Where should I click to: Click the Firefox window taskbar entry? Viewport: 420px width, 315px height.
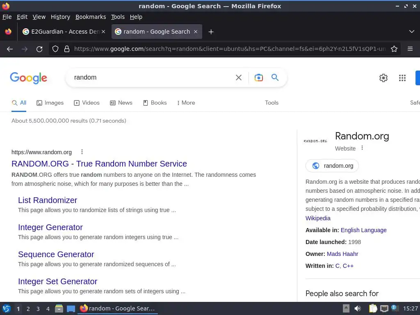(118, 308)
